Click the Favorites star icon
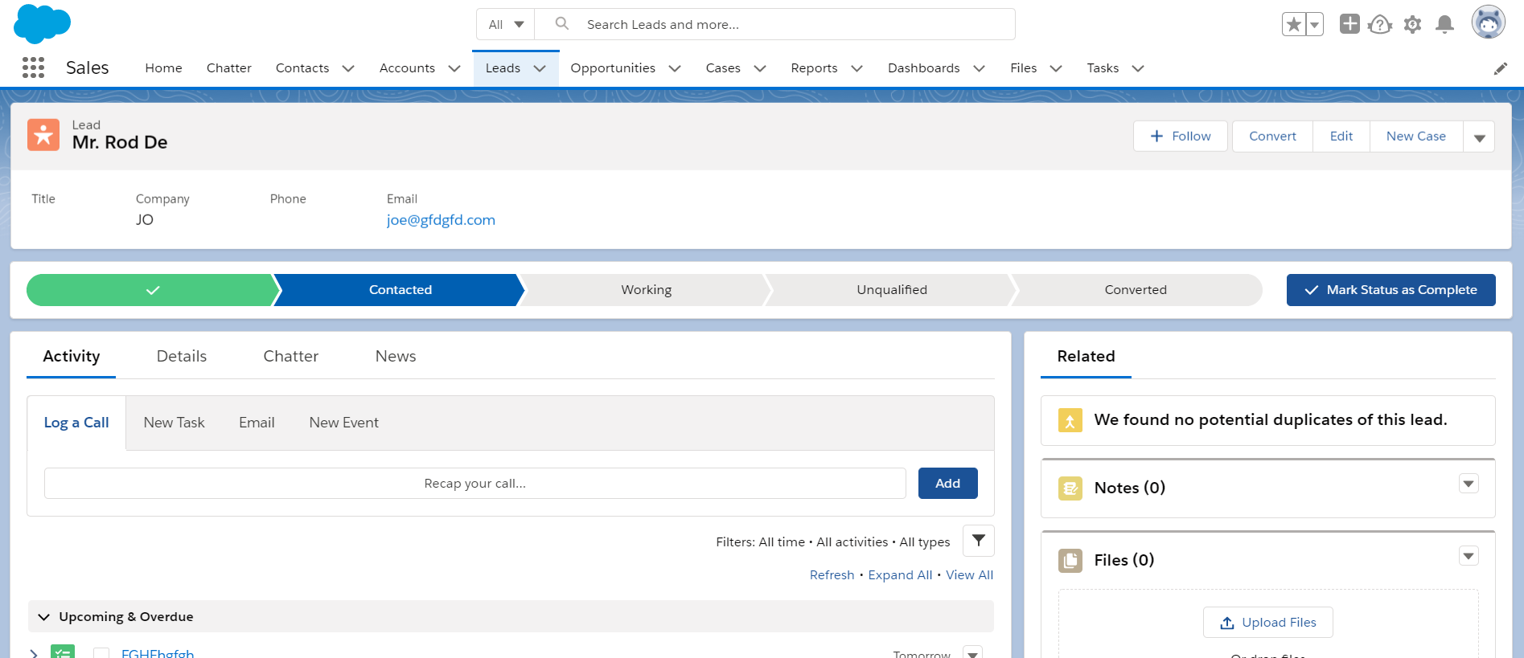The width and height of the screenshot is (1524, 658). [x=1294, y=25]
